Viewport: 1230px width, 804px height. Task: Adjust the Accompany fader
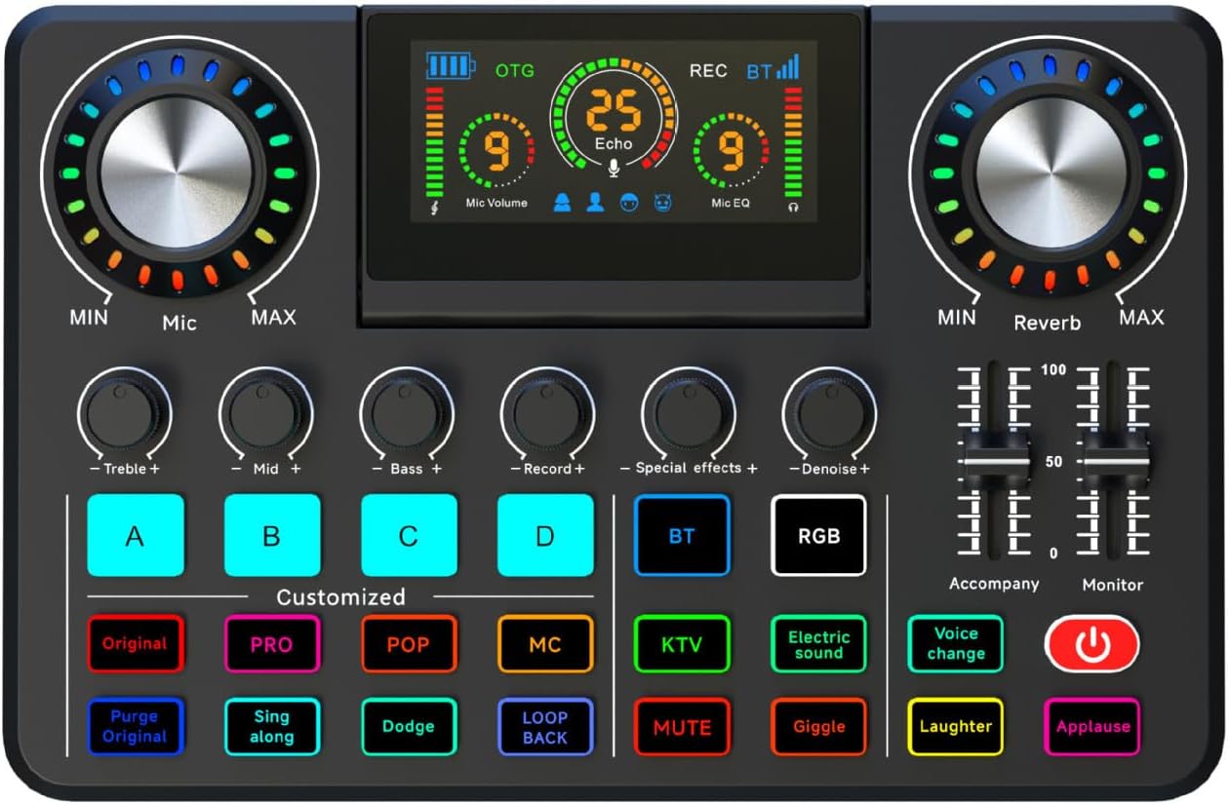pyautogui.click(x=994, y=461)
